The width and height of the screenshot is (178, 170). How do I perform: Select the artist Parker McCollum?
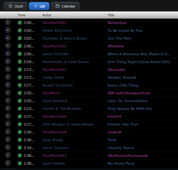[x=57, y=30]
